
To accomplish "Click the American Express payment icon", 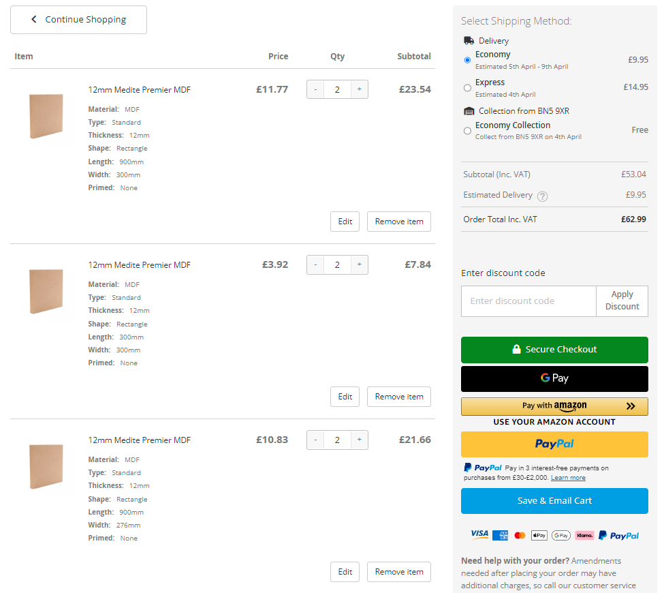I will (500, 535).
